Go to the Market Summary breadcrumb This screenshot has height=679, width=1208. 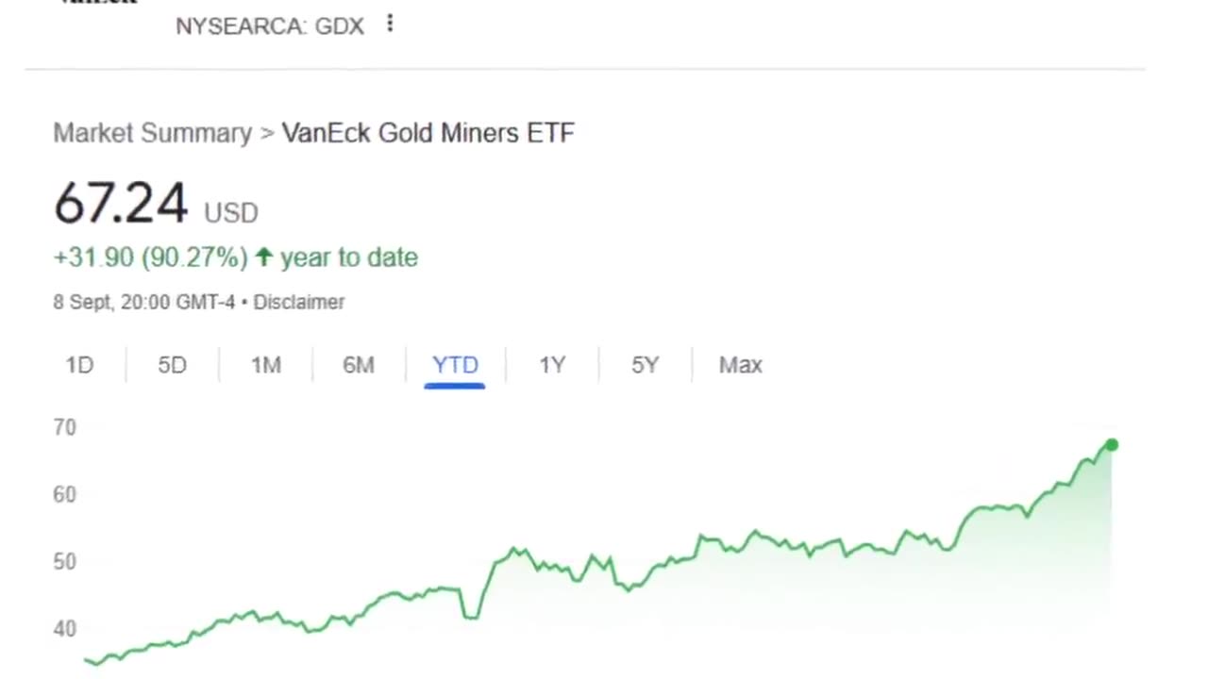(x=152, y=133)
